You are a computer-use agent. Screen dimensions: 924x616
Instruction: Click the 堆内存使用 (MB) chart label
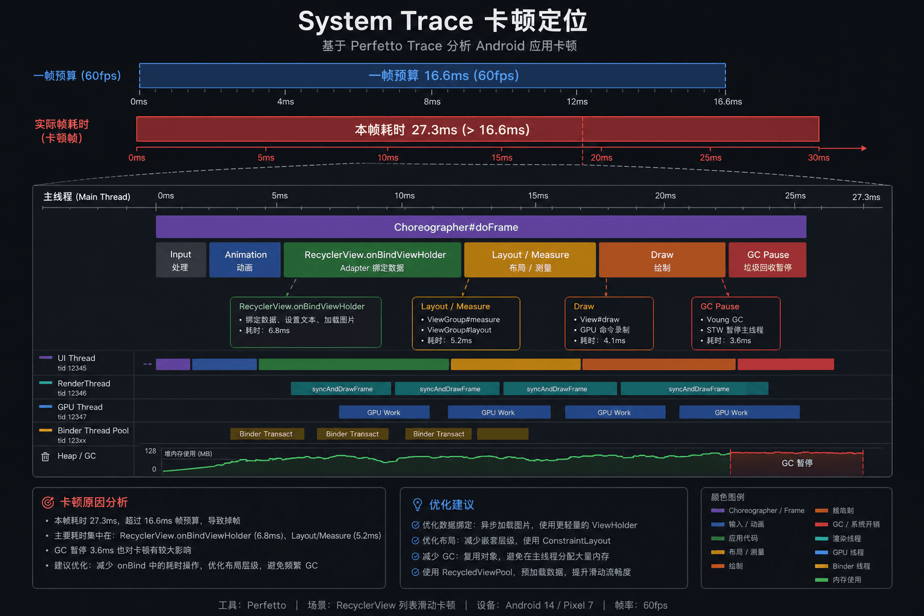coord(188,454)
